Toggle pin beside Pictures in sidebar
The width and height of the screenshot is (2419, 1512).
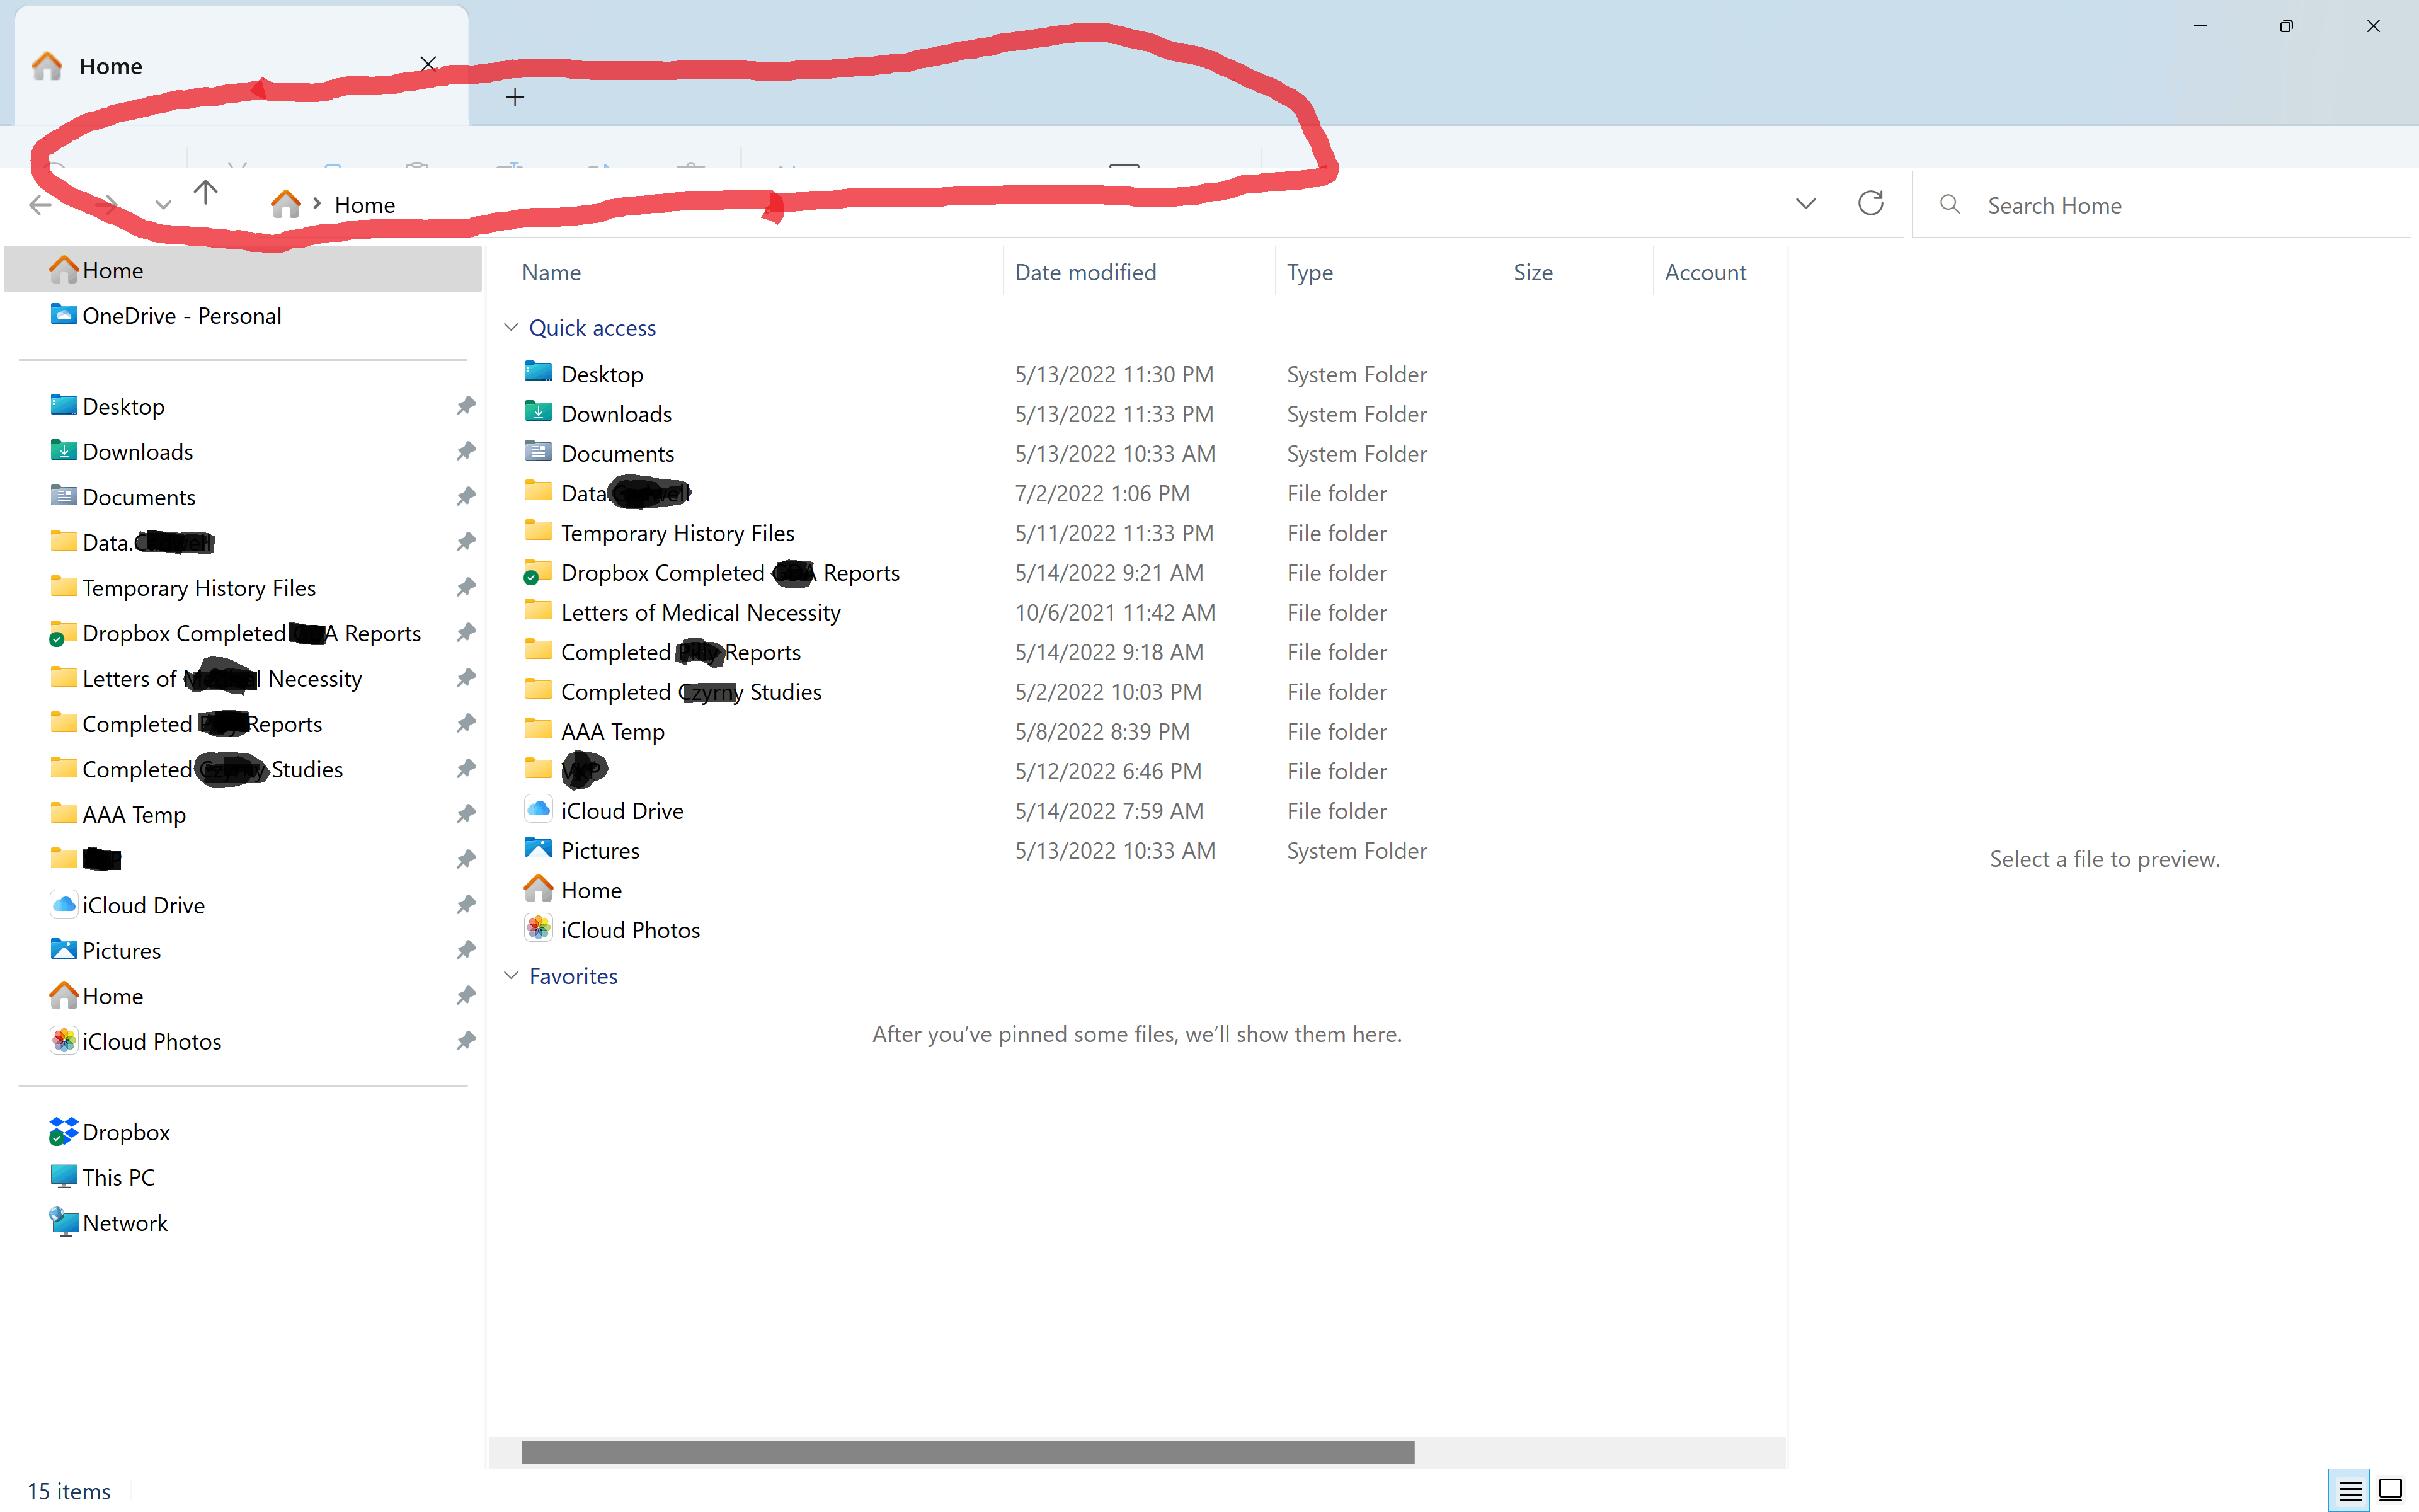pos(466,950)
